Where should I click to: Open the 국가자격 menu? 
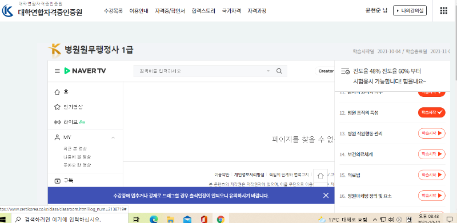pos(231,11)
